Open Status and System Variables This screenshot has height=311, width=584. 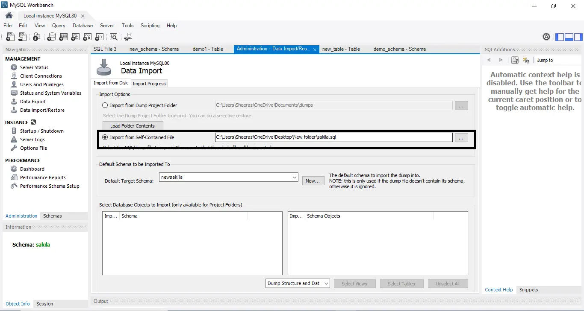pos(50,93)
